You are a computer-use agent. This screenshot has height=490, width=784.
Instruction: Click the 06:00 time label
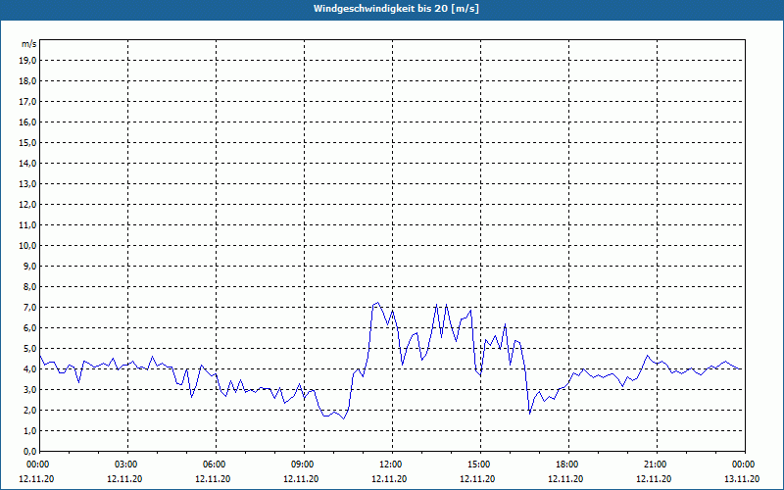[216, 464]
